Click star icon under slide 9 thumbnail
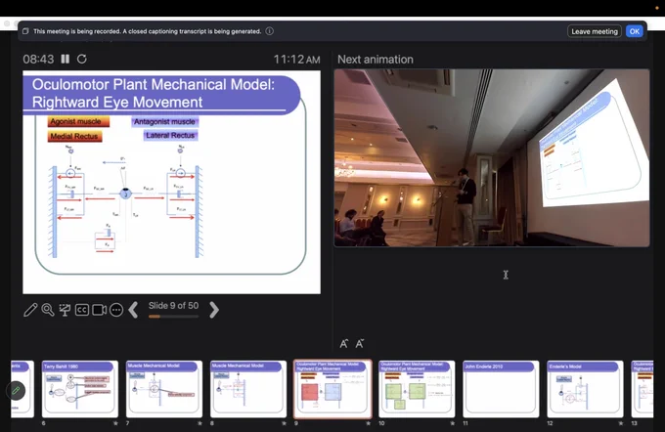 (368, 423)
